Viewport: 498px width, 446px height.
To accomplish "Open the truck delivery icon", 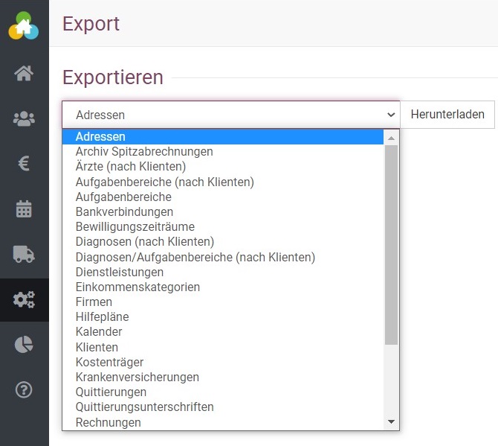I will tap(24, 255).
